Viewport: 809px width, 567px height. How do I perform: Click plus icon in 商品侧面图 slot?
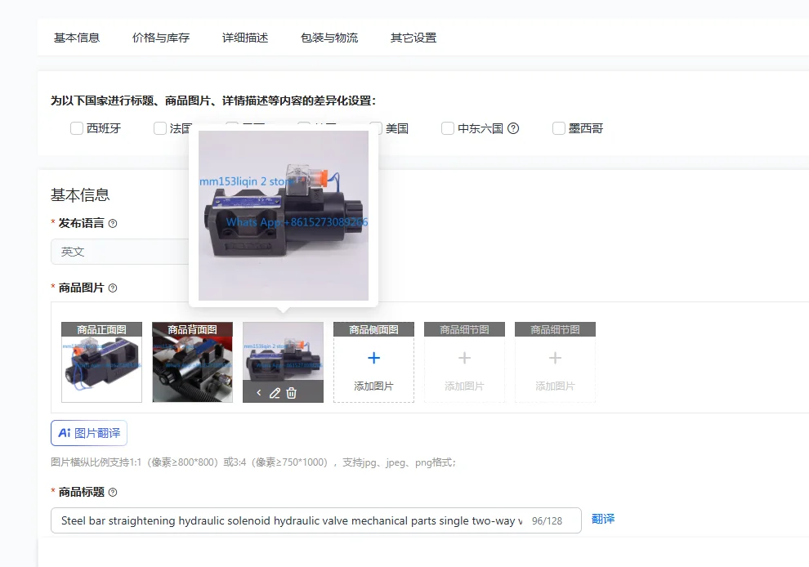click(x=374, y=358)
